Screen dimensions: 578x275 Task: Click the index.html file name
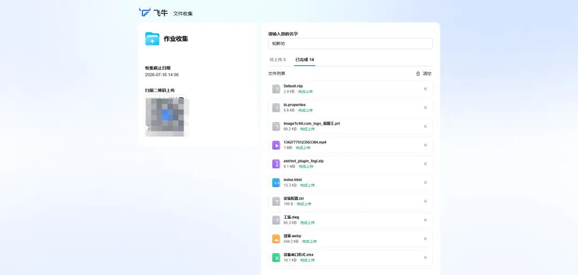tap(293, 180)
